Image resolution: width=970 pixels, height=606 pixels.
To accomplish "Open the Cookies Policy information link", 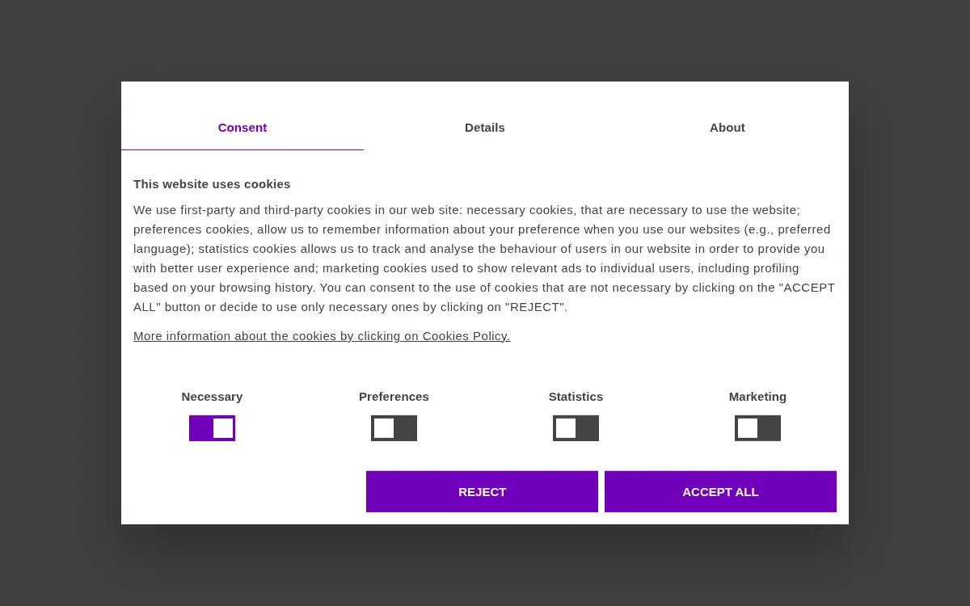I will [322, 336].
